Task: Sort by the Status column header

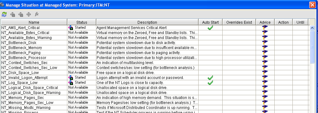Action: coord(82,22)
